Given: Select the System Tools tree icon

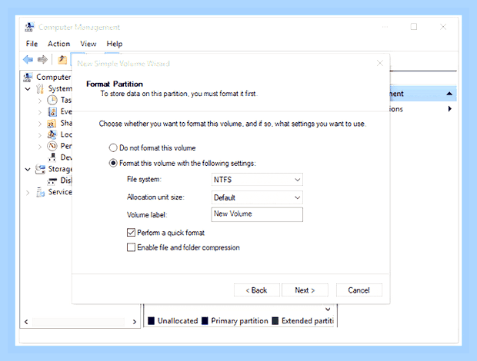Looking at the screenshot, I should (40, 88).
